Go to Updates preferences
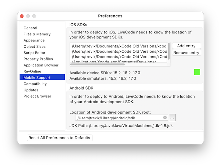Image resolution: width=221 pixels, height=167 pixels. (31, 90)
